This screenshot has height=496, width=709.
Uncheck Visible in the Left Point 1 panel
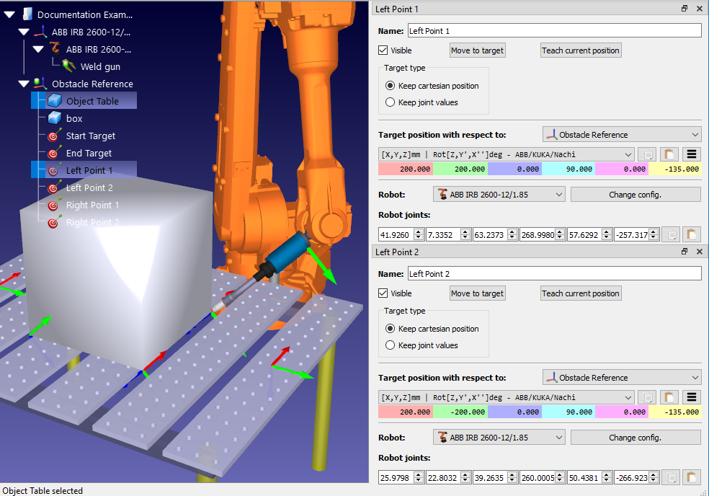coord(383,50)
